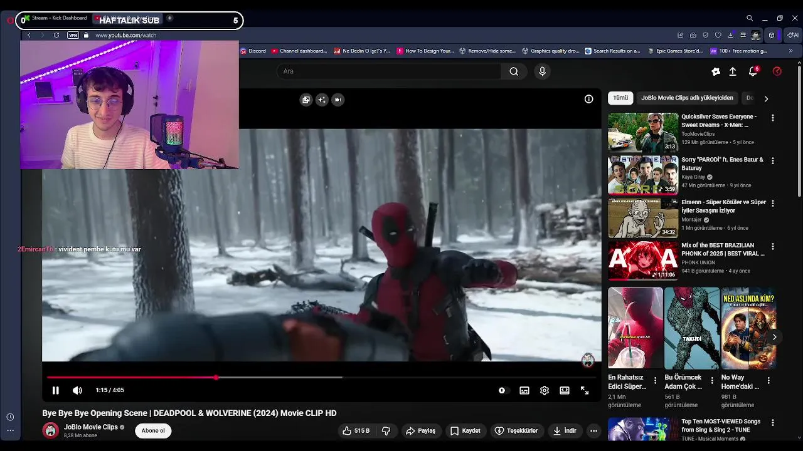Open Channel dashboard bookmark
This screenshot has width=803, height=451.
(299, 51)
